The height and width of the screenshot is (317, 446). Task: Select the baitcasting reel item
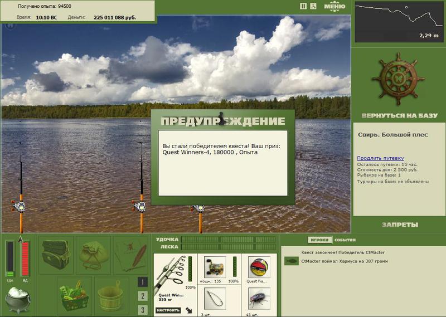pyautogui.click(x=215, y=267)
